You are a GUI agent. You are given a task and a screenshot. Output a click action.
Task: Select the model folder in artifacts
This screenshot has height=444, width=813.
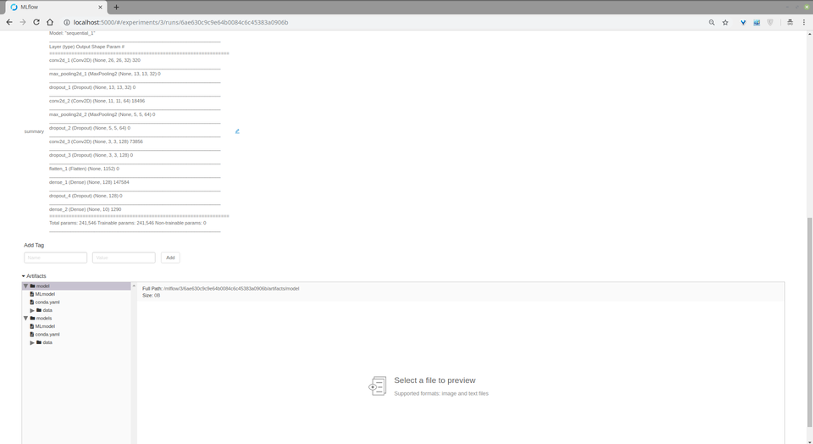[x=42, y=286]
